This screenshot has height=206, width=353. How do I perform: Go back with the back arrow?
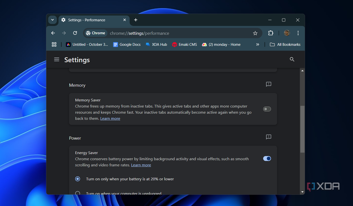[x=53, y=33]
